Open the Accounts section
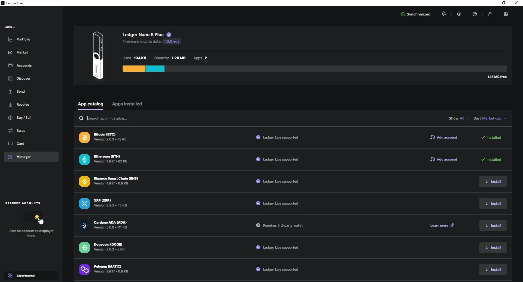 24,65
